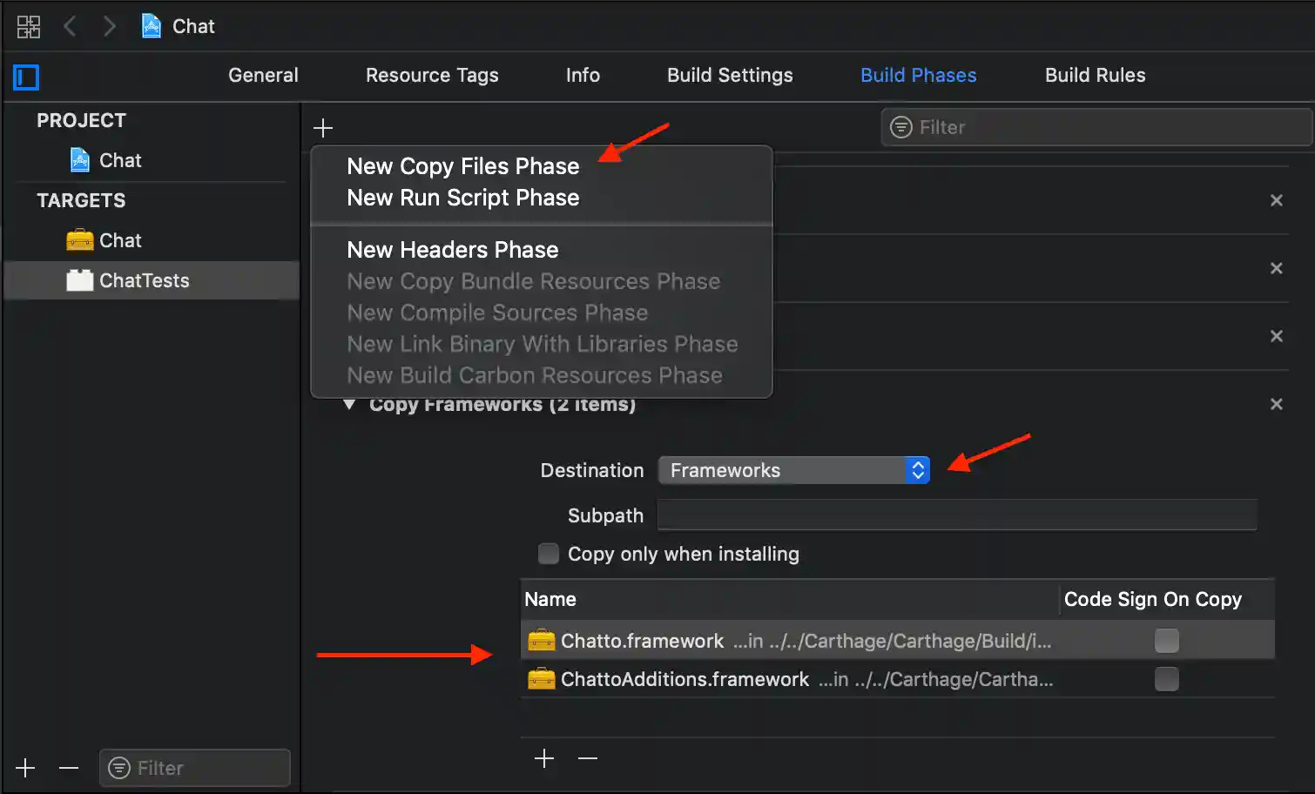This screenshot has height=794, width=1315.
Task: Go back with the left chevron
Action: tap(71, 27)
